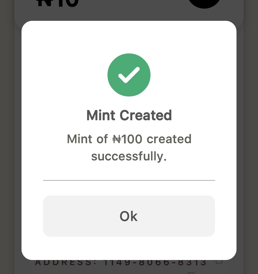258x274 pixels.
Task: Click the partially visible icon below copy icon
Action: 191,273
